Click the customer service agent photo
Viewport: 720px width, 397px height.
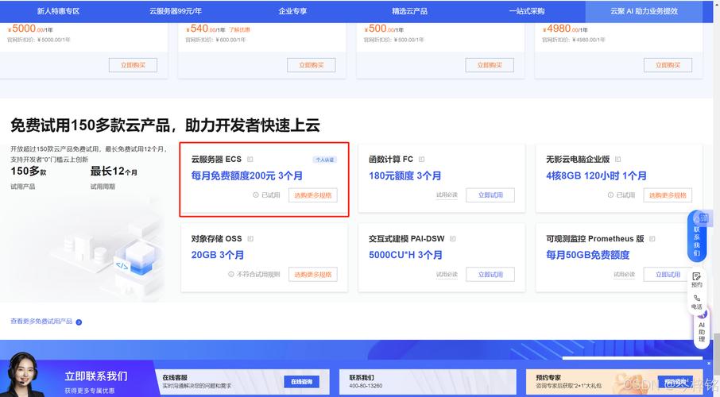[x=22, y=375]
